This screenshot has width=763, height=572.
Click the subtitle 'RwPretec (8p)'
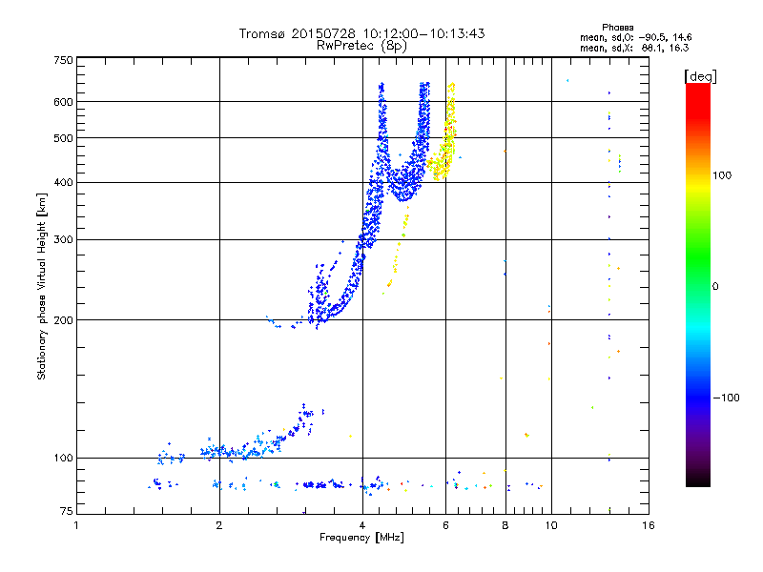tap(361, 46)
